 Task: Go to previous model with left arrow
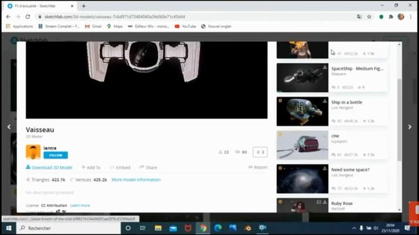(x=9, y=127)
